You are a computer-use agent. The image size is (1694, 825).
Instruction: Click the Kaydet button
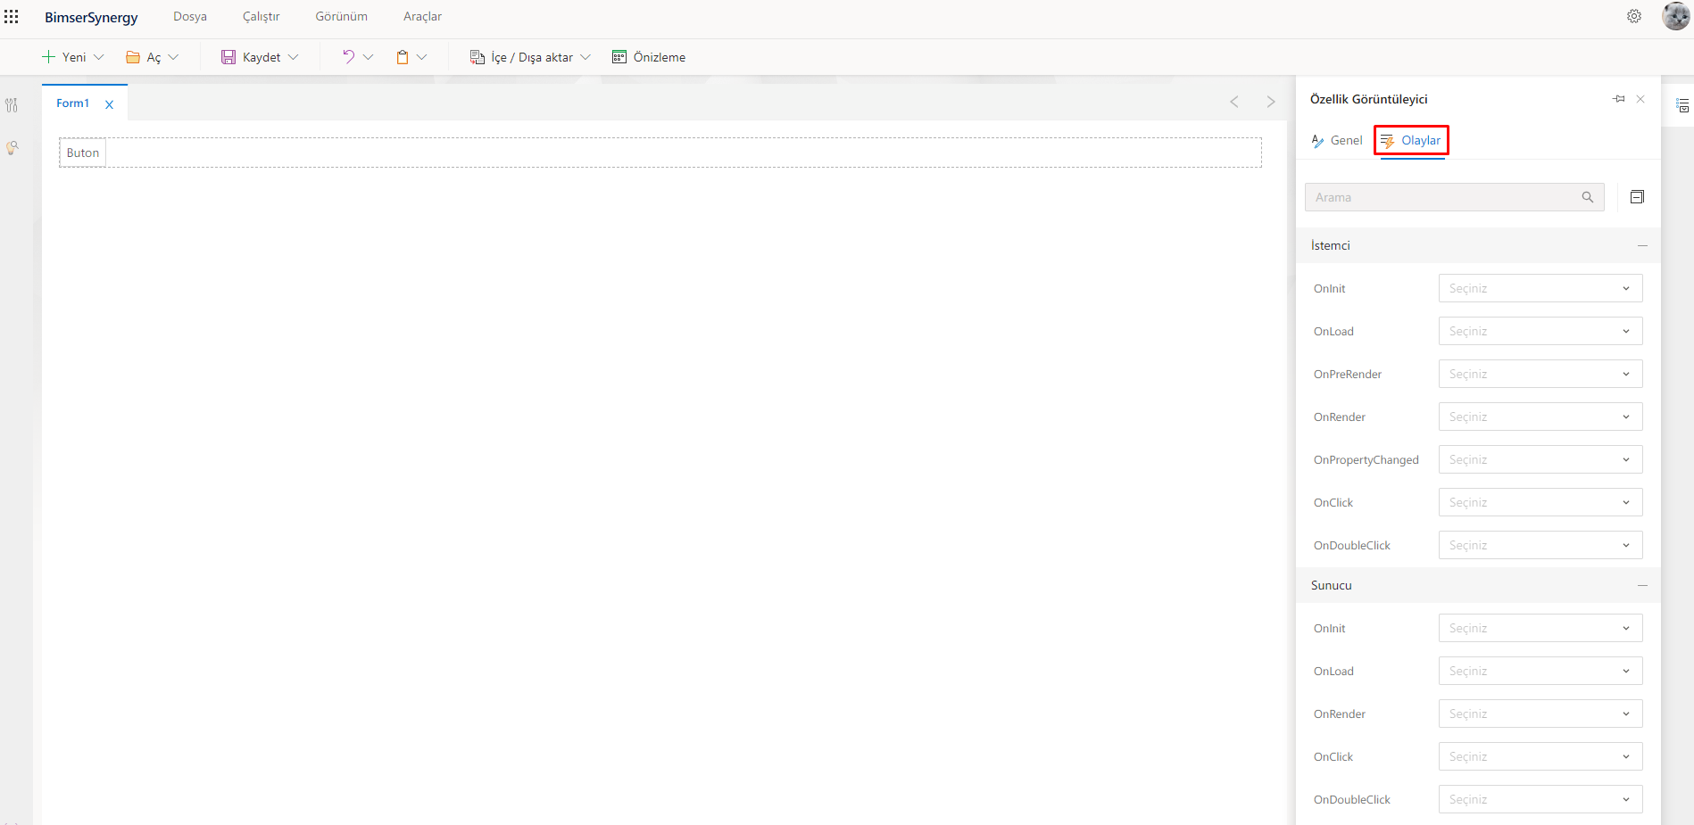point(251,57)
